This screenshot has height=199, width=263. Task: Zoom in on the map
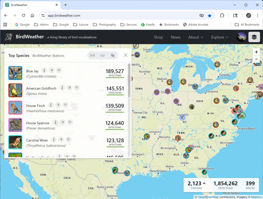tap(256, 52)
